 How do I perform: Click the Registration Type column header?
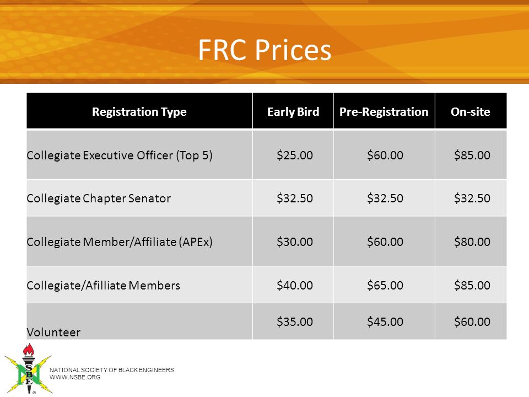tap(139, 111)
